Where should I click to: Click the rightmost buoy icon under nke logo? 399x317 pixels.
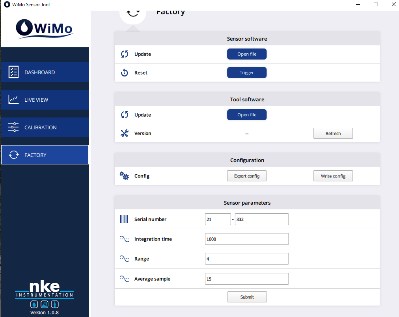tap(55, 304)
